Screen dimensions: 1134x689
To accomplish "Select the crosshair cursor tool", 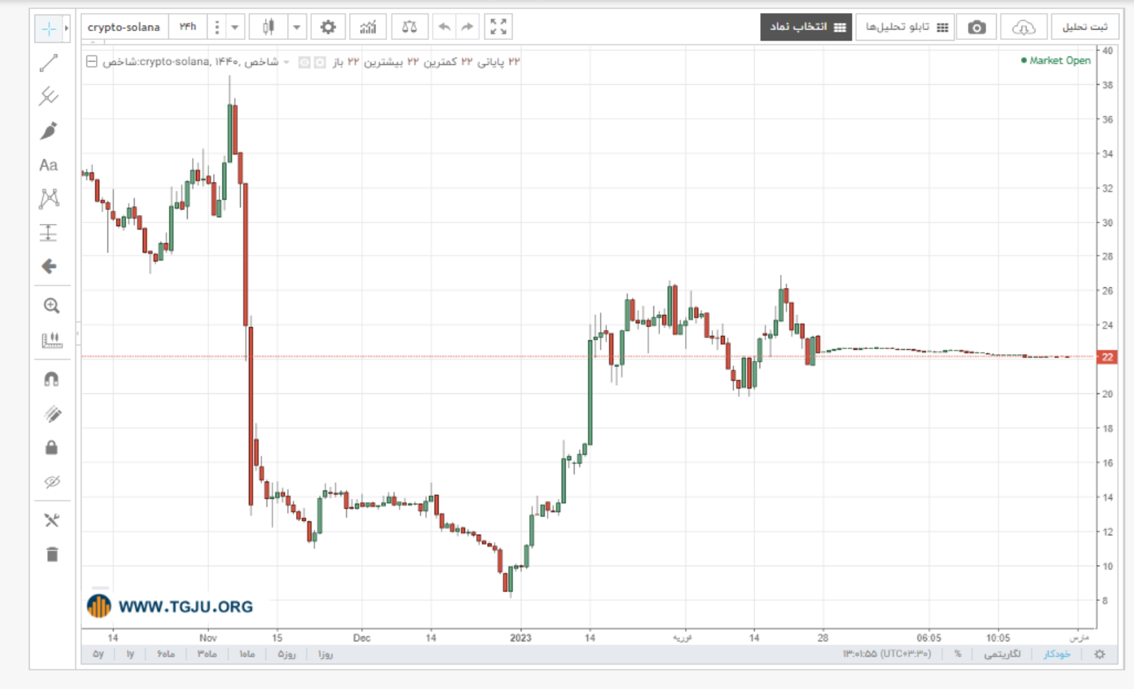I will click(x=48, y=28).
